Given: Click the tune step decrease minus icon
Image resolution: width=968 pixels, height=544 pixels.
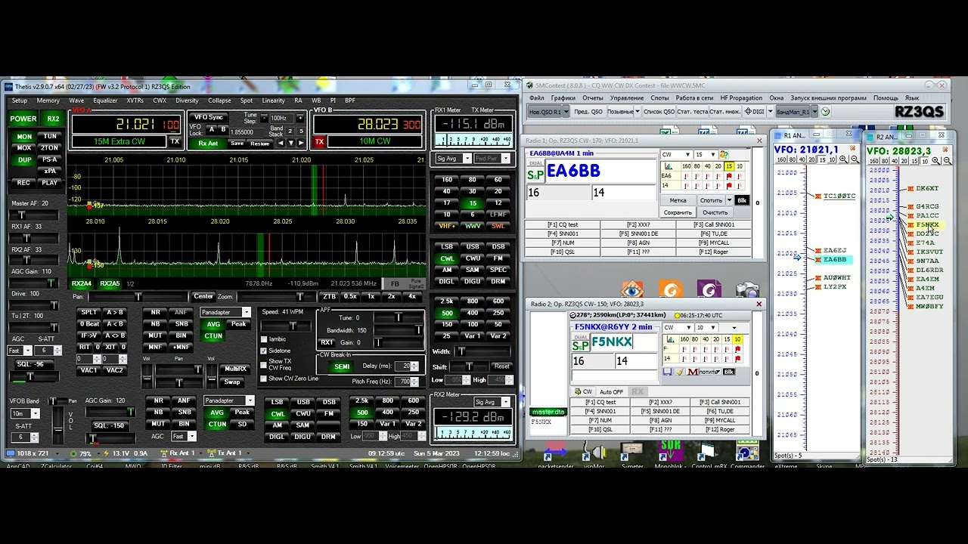Looking at the screenshot, I should tap(263, 119).
